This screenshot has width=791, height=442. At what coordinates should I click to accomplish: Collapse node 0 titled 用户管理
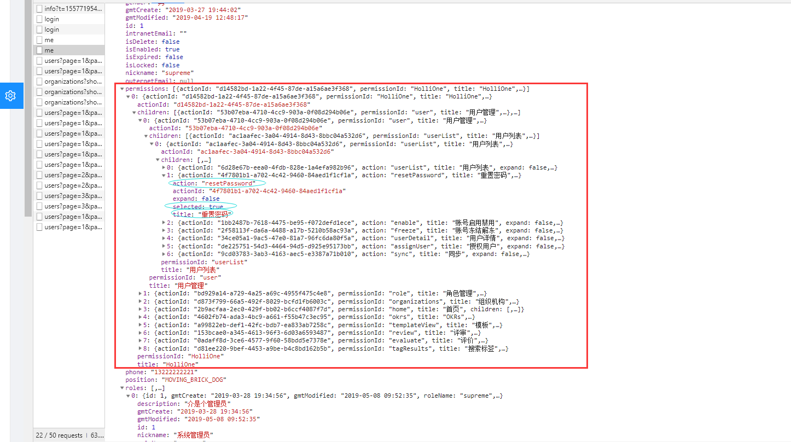[139, 120]
